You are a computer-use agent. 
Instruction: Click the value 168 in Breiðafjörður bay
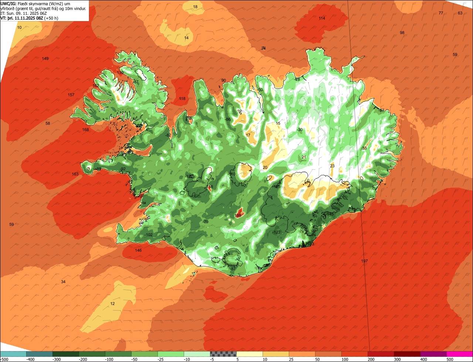click(85, 130)
